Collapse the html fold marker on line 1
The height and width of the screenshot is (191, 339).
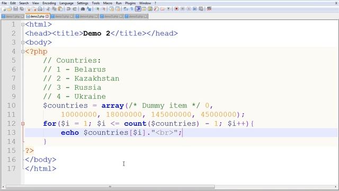pos(23,24)
